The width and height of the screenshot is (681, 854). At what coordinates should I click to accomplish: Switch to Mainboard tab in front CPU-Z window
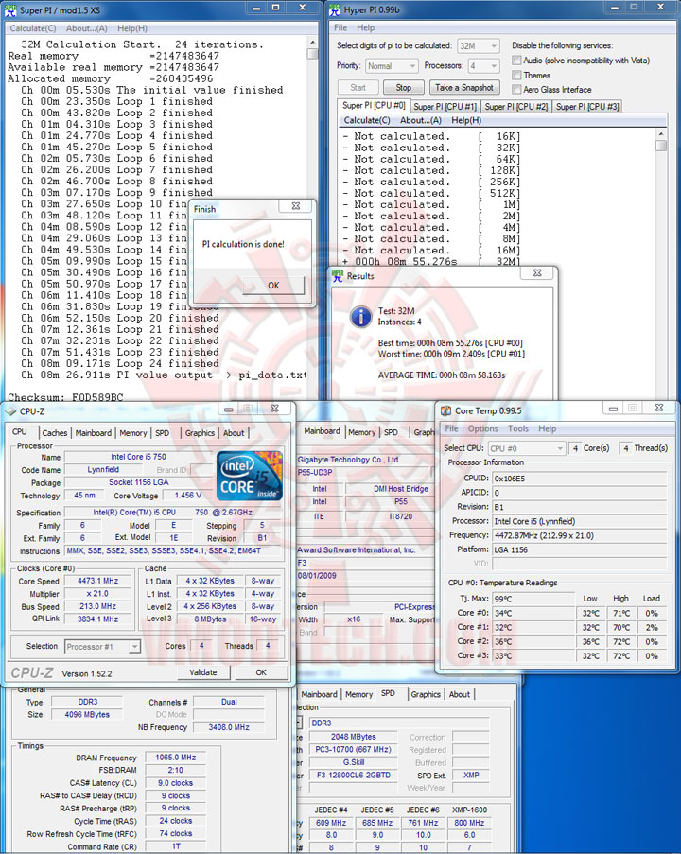pyautogui.click(x=93, y=433)
